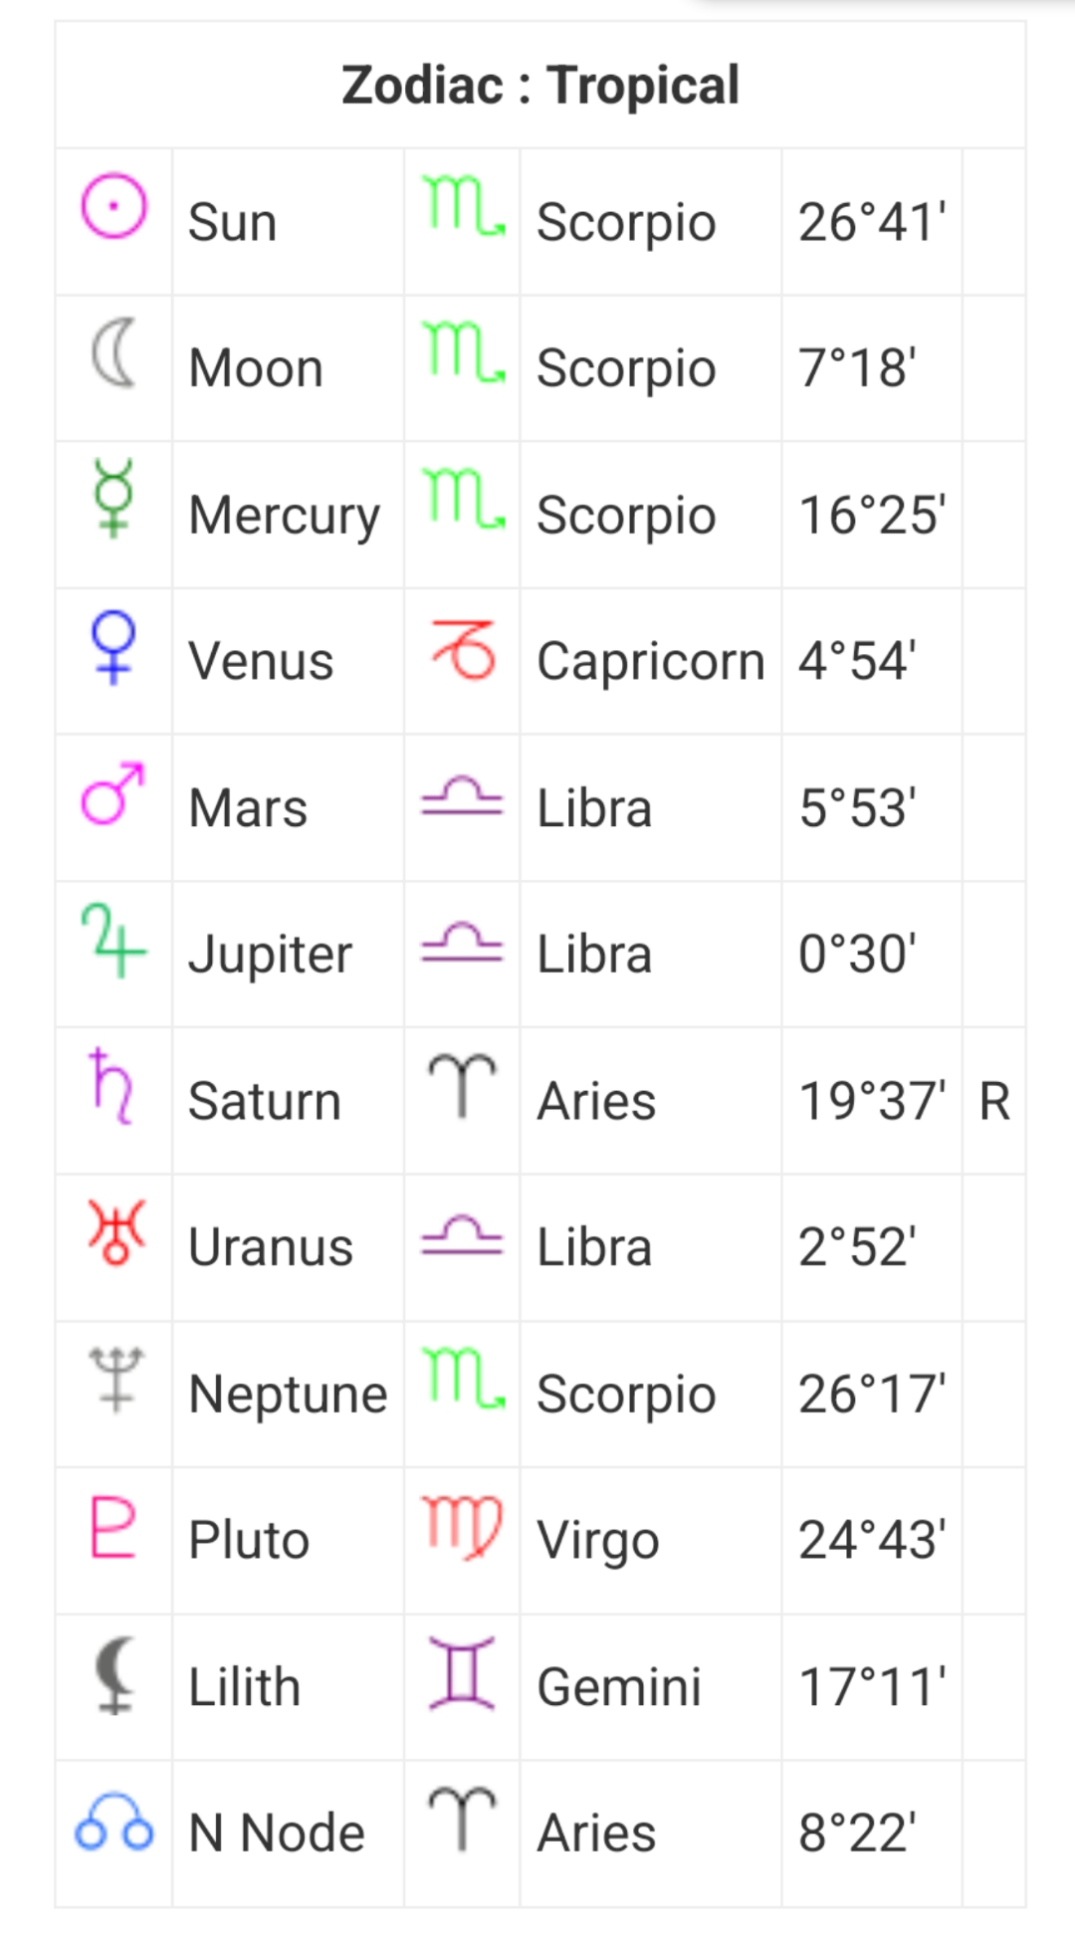This screenshot has width=1075, height=1948.
Task: Select the Lilith black moon icon
Action: click(x=113, y=1672)
